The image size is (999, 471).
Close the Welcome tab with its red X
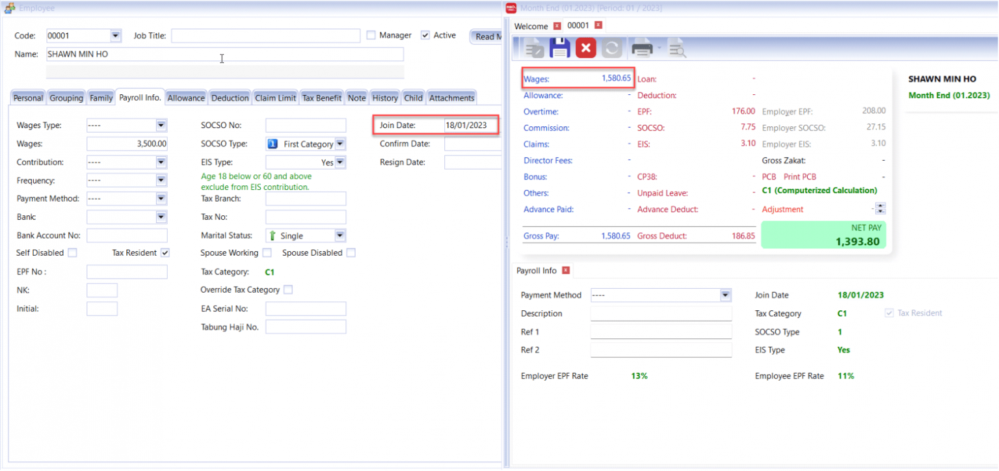[x=557, y=26]
